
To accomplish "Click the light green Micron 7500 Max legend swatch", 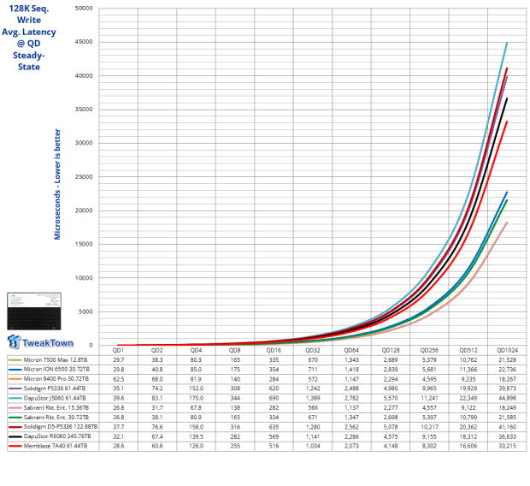I will (15, 360).
